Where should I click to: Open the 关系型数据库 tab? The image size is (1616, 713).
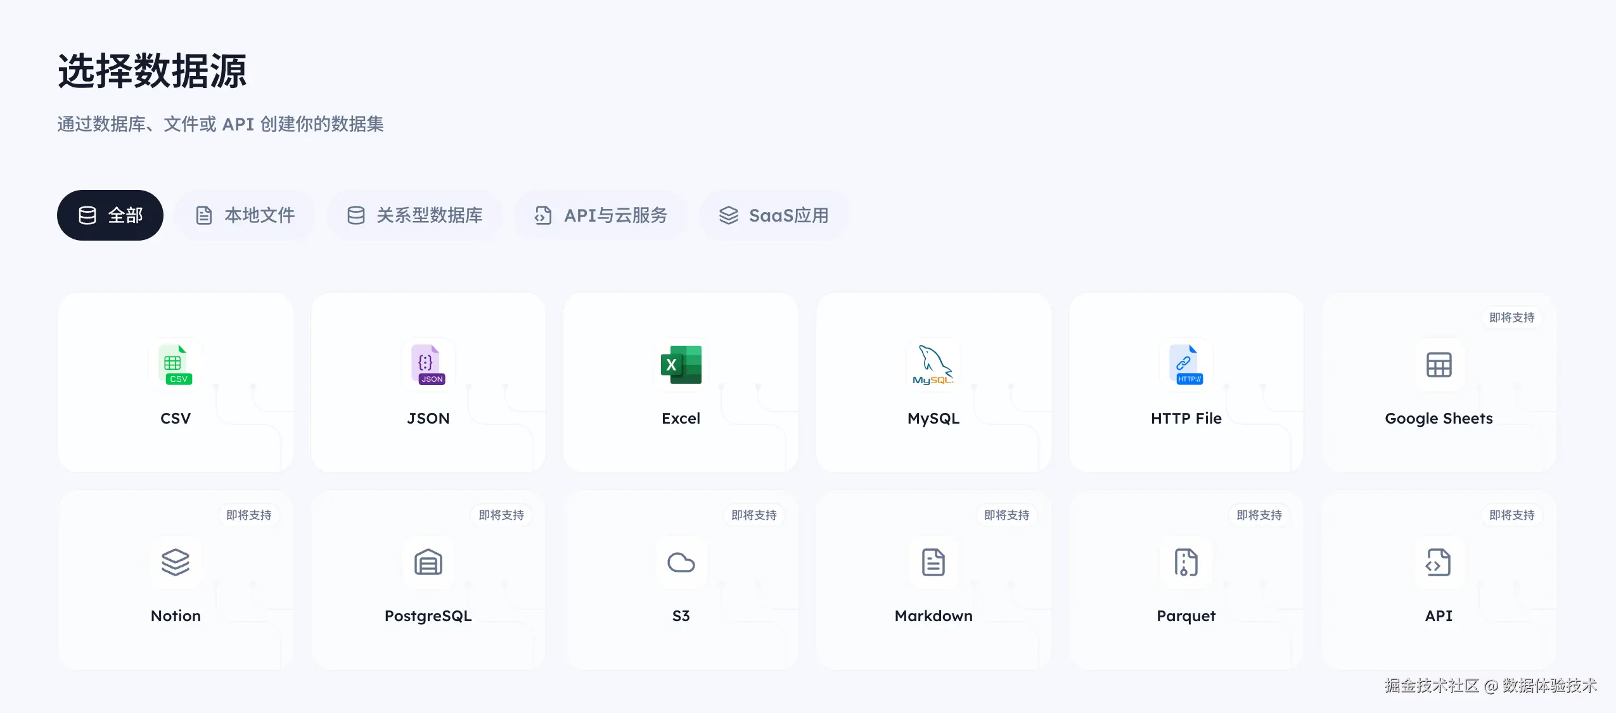[415, 215]
